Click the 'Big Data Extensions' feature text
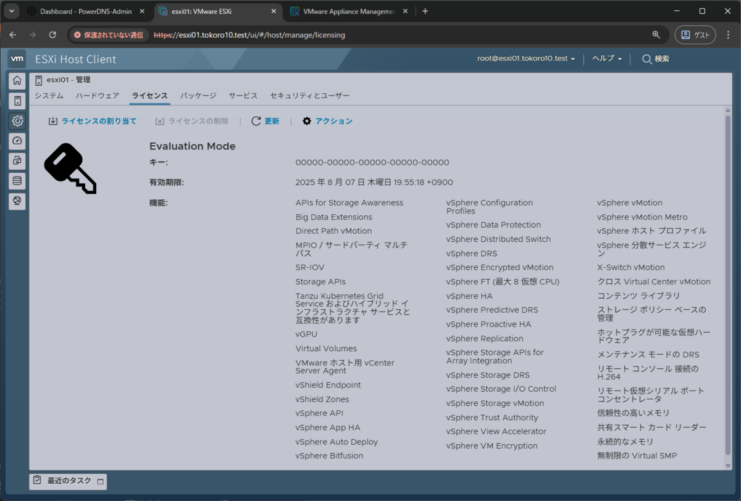The image size is (741, 501). (x=334, y=217)
